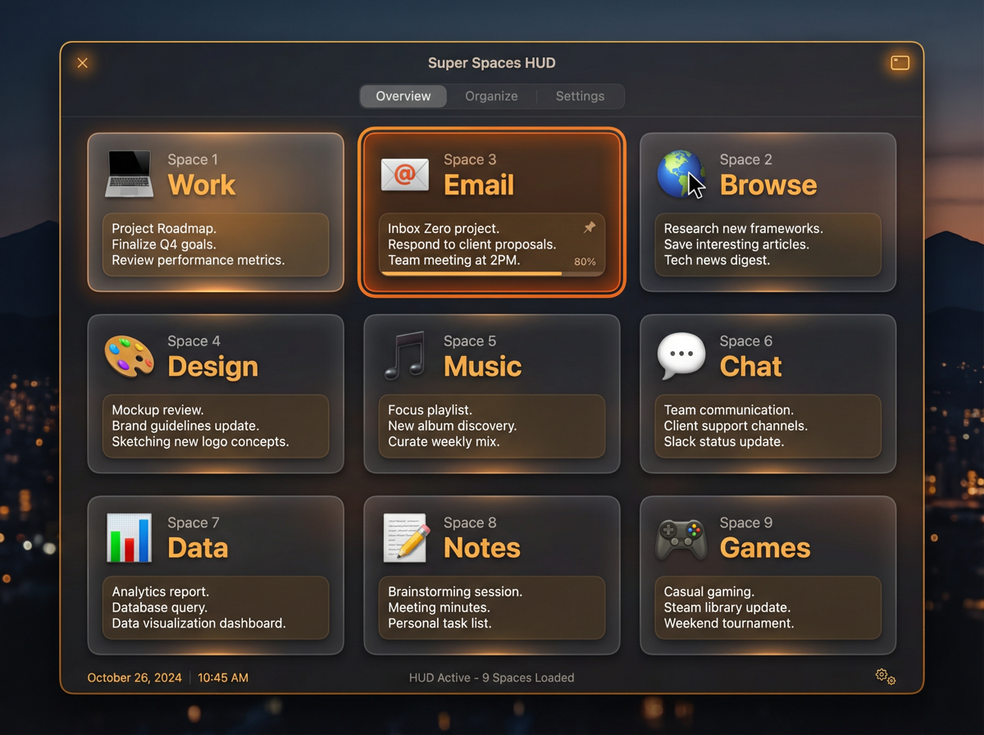Select the bar chart icon for Data space
Image resolution: width=984 pixels, height=735 pixels.
pyautogui.click(x=128, y=537)
